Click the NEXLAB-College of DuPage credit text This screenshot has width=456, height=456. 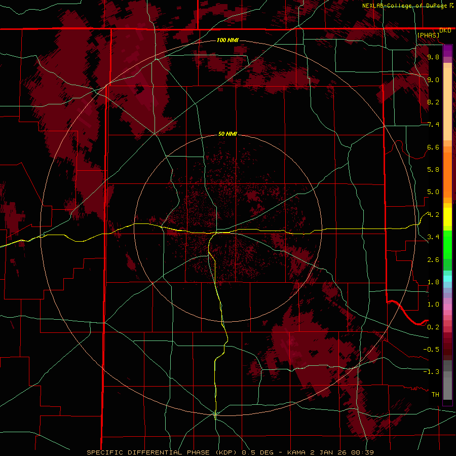coord(404,6)
